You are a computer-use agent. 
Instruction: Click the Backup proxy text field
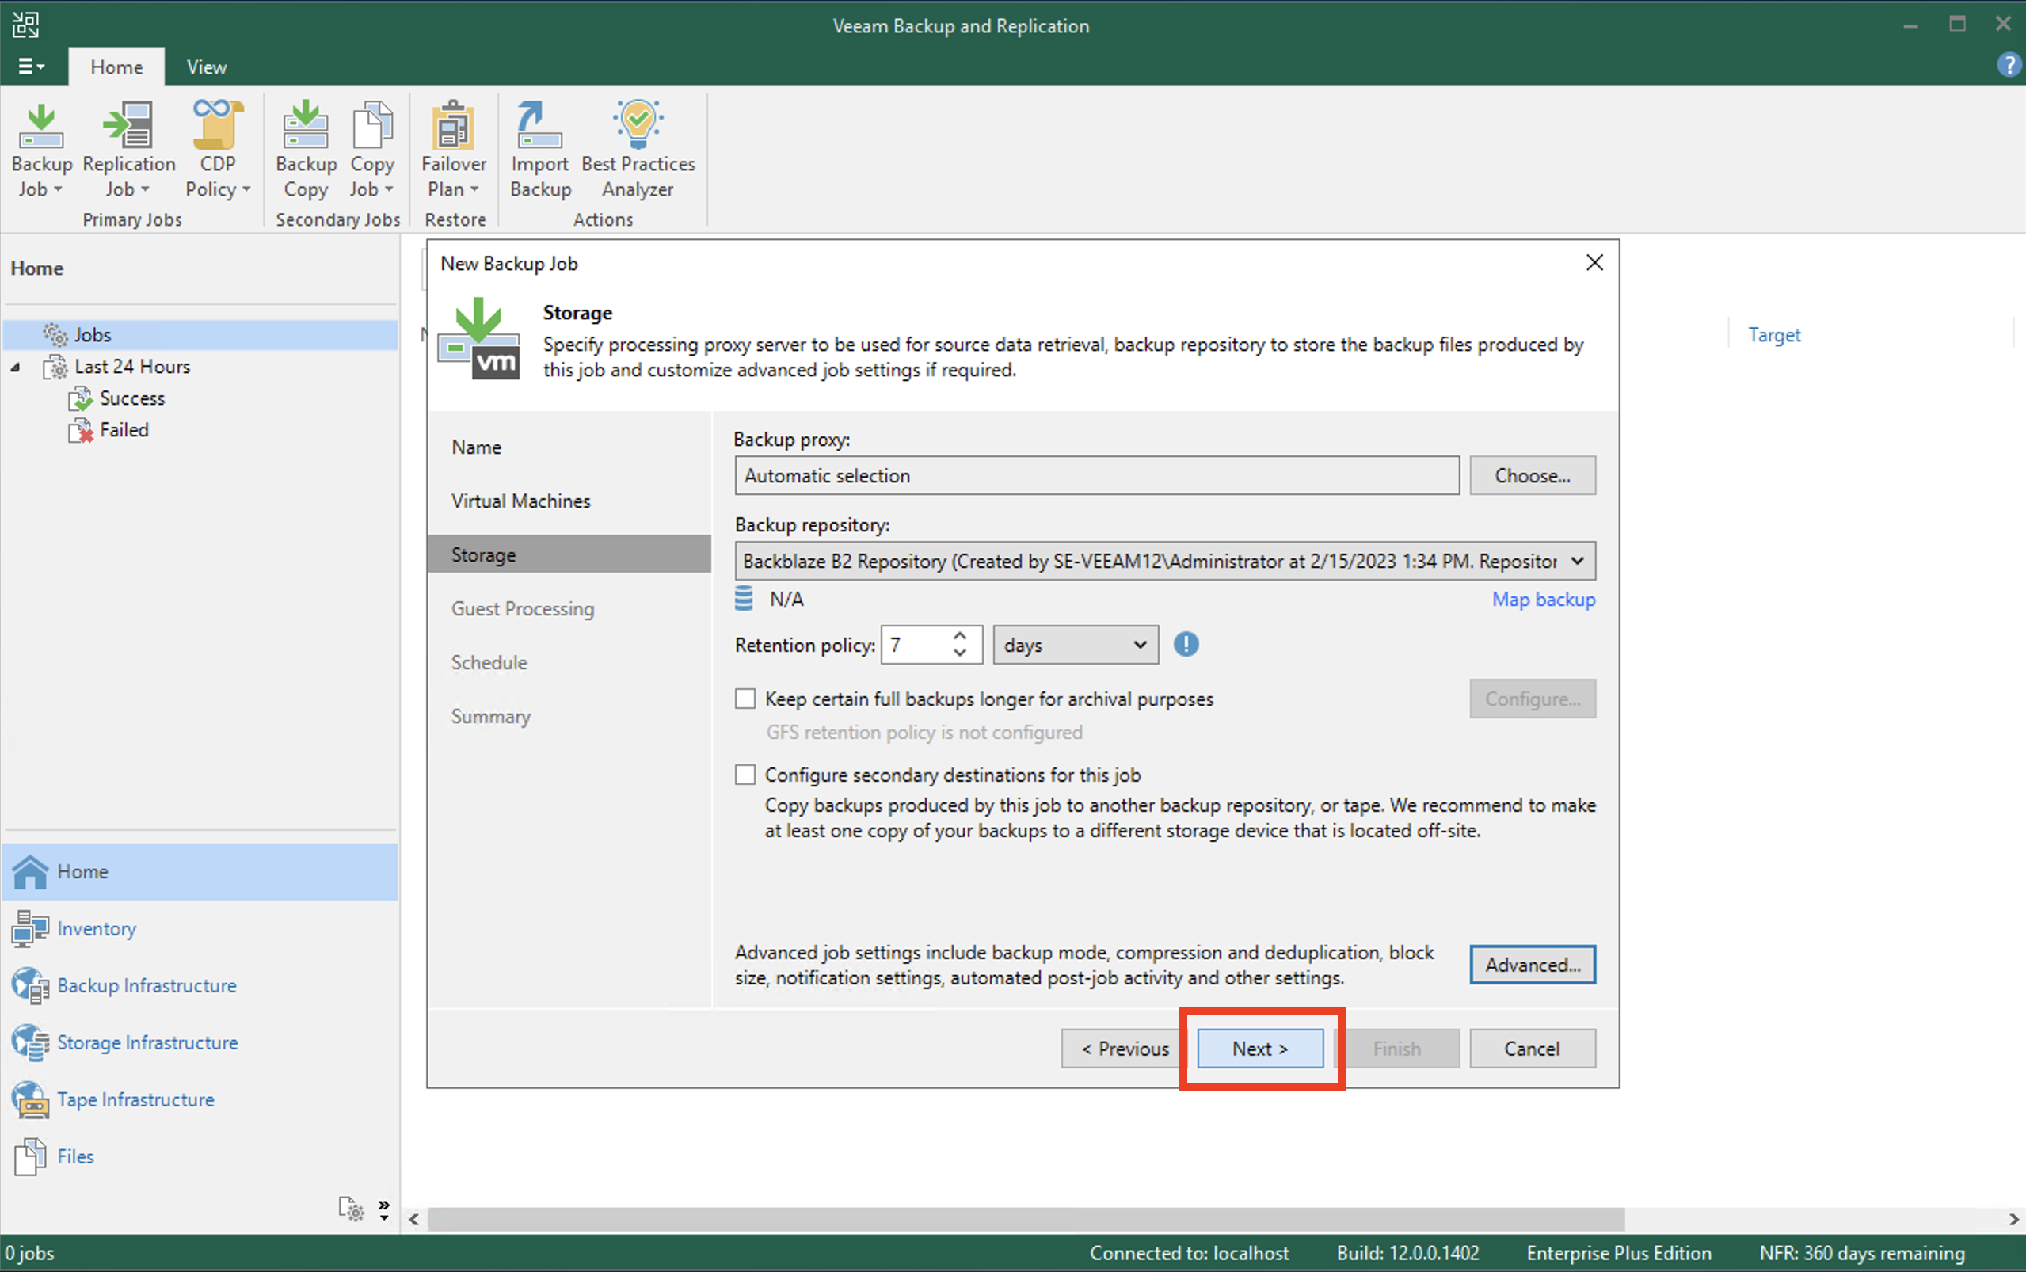1097,476
